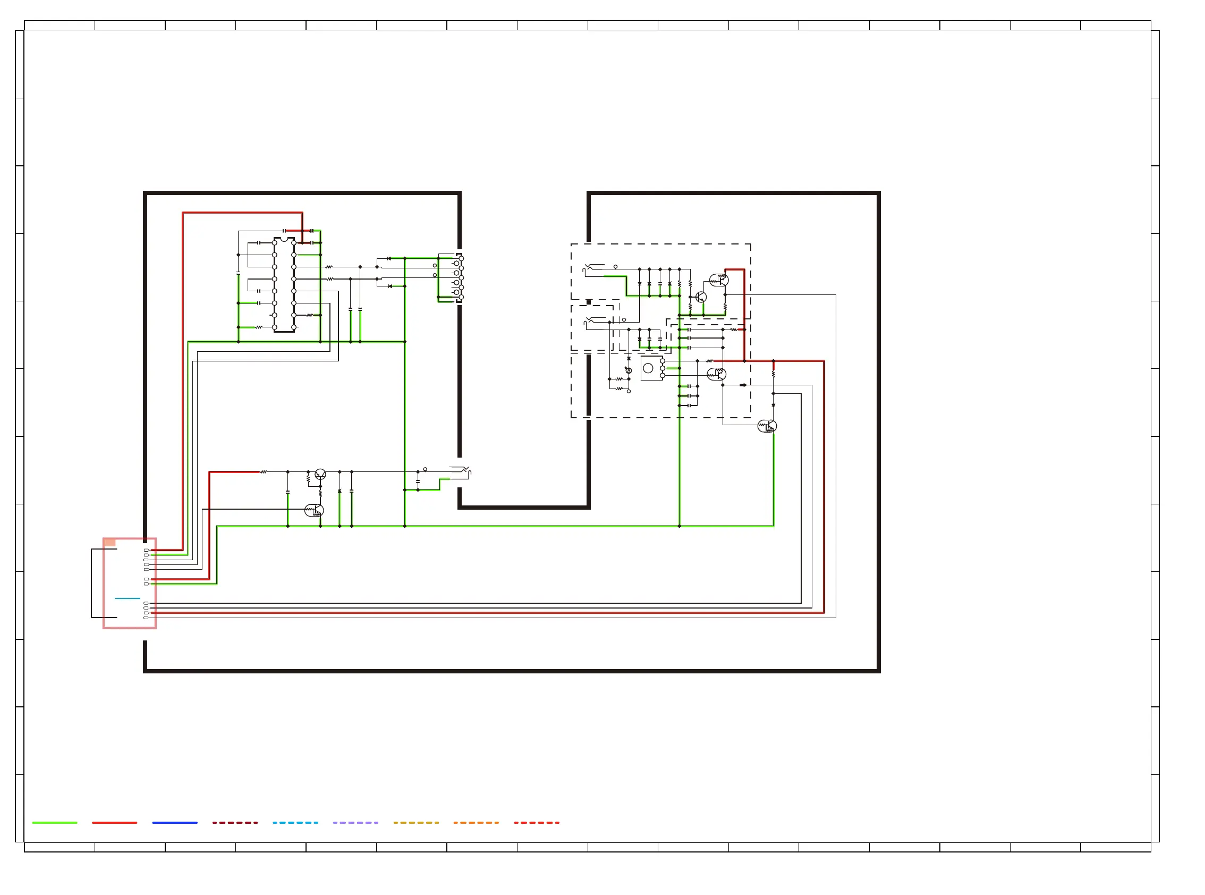Image resolution: width=1205 pixels, height=895 pixels.
Task: Select the multi-pin IC chip symbol
Action: (284, 284)
